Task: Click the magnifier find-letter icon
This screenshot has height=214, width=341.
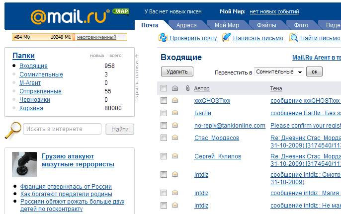Action: pos(294,38)
